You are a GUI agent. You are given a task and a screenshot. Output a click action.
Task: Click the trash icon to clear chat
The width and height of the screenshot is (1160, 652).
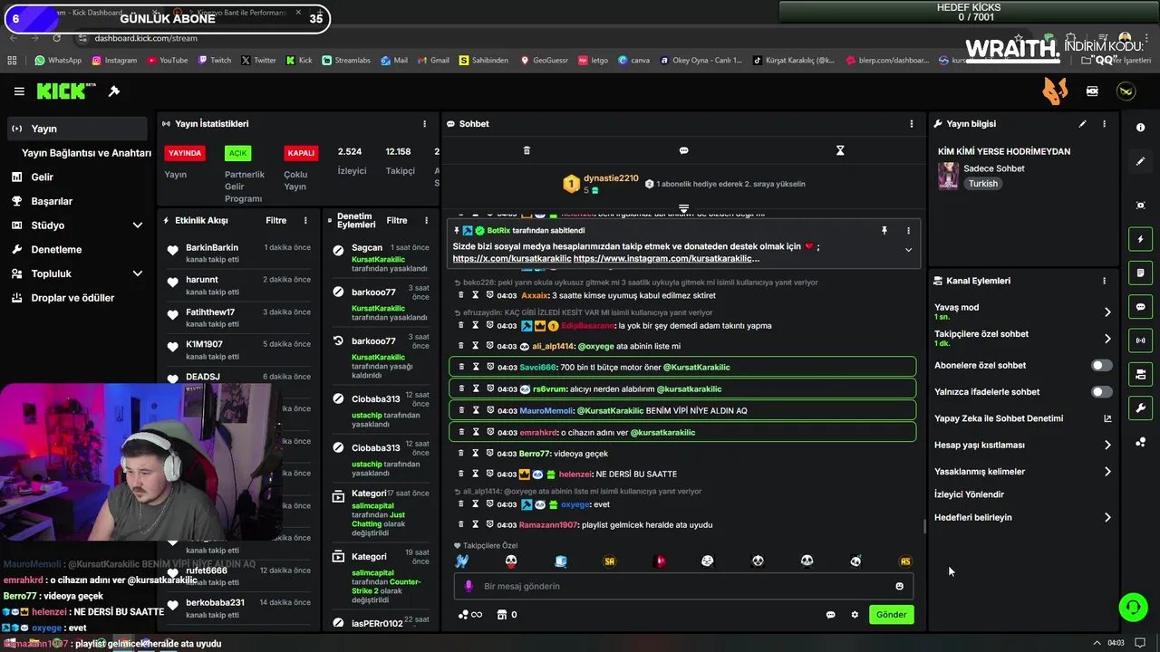[x=527, y=150]
